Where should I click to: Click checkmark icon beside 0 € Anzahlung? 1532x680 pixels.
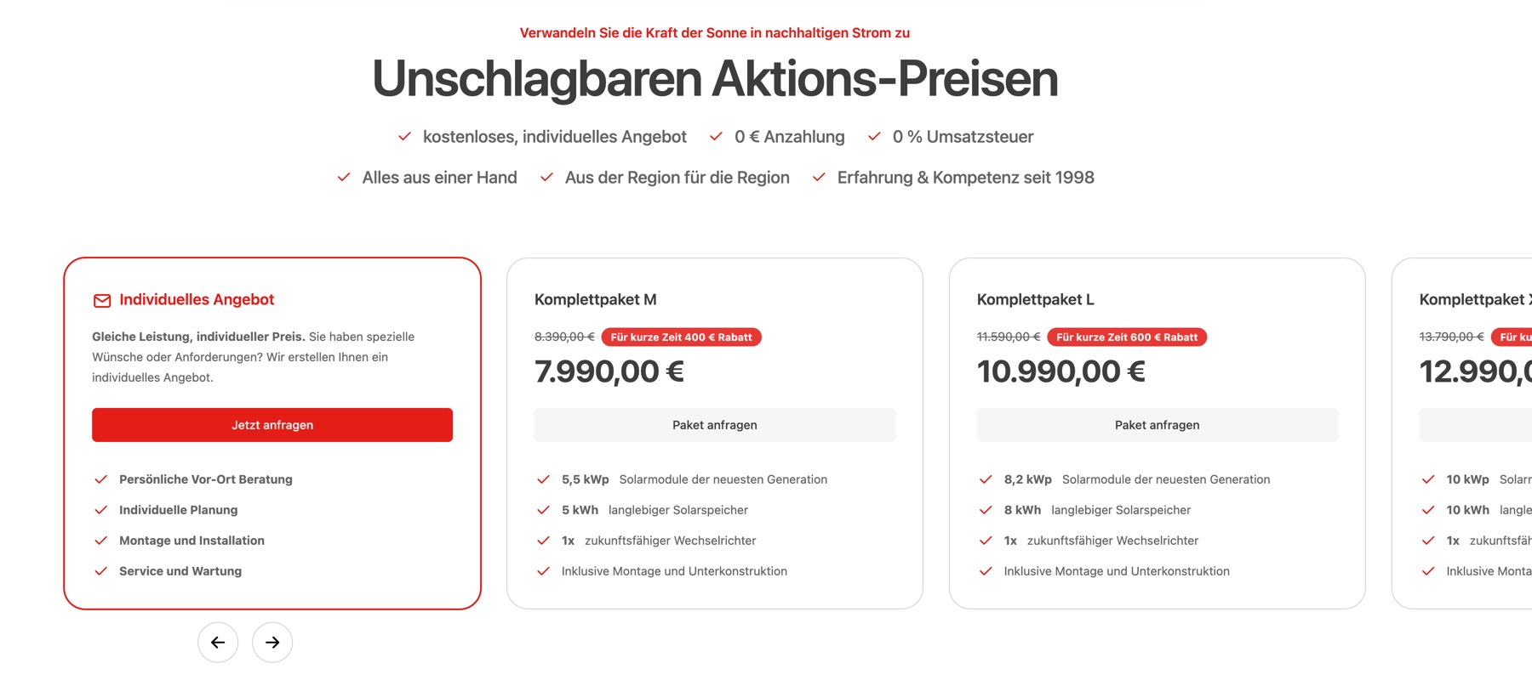coord(716,137)
